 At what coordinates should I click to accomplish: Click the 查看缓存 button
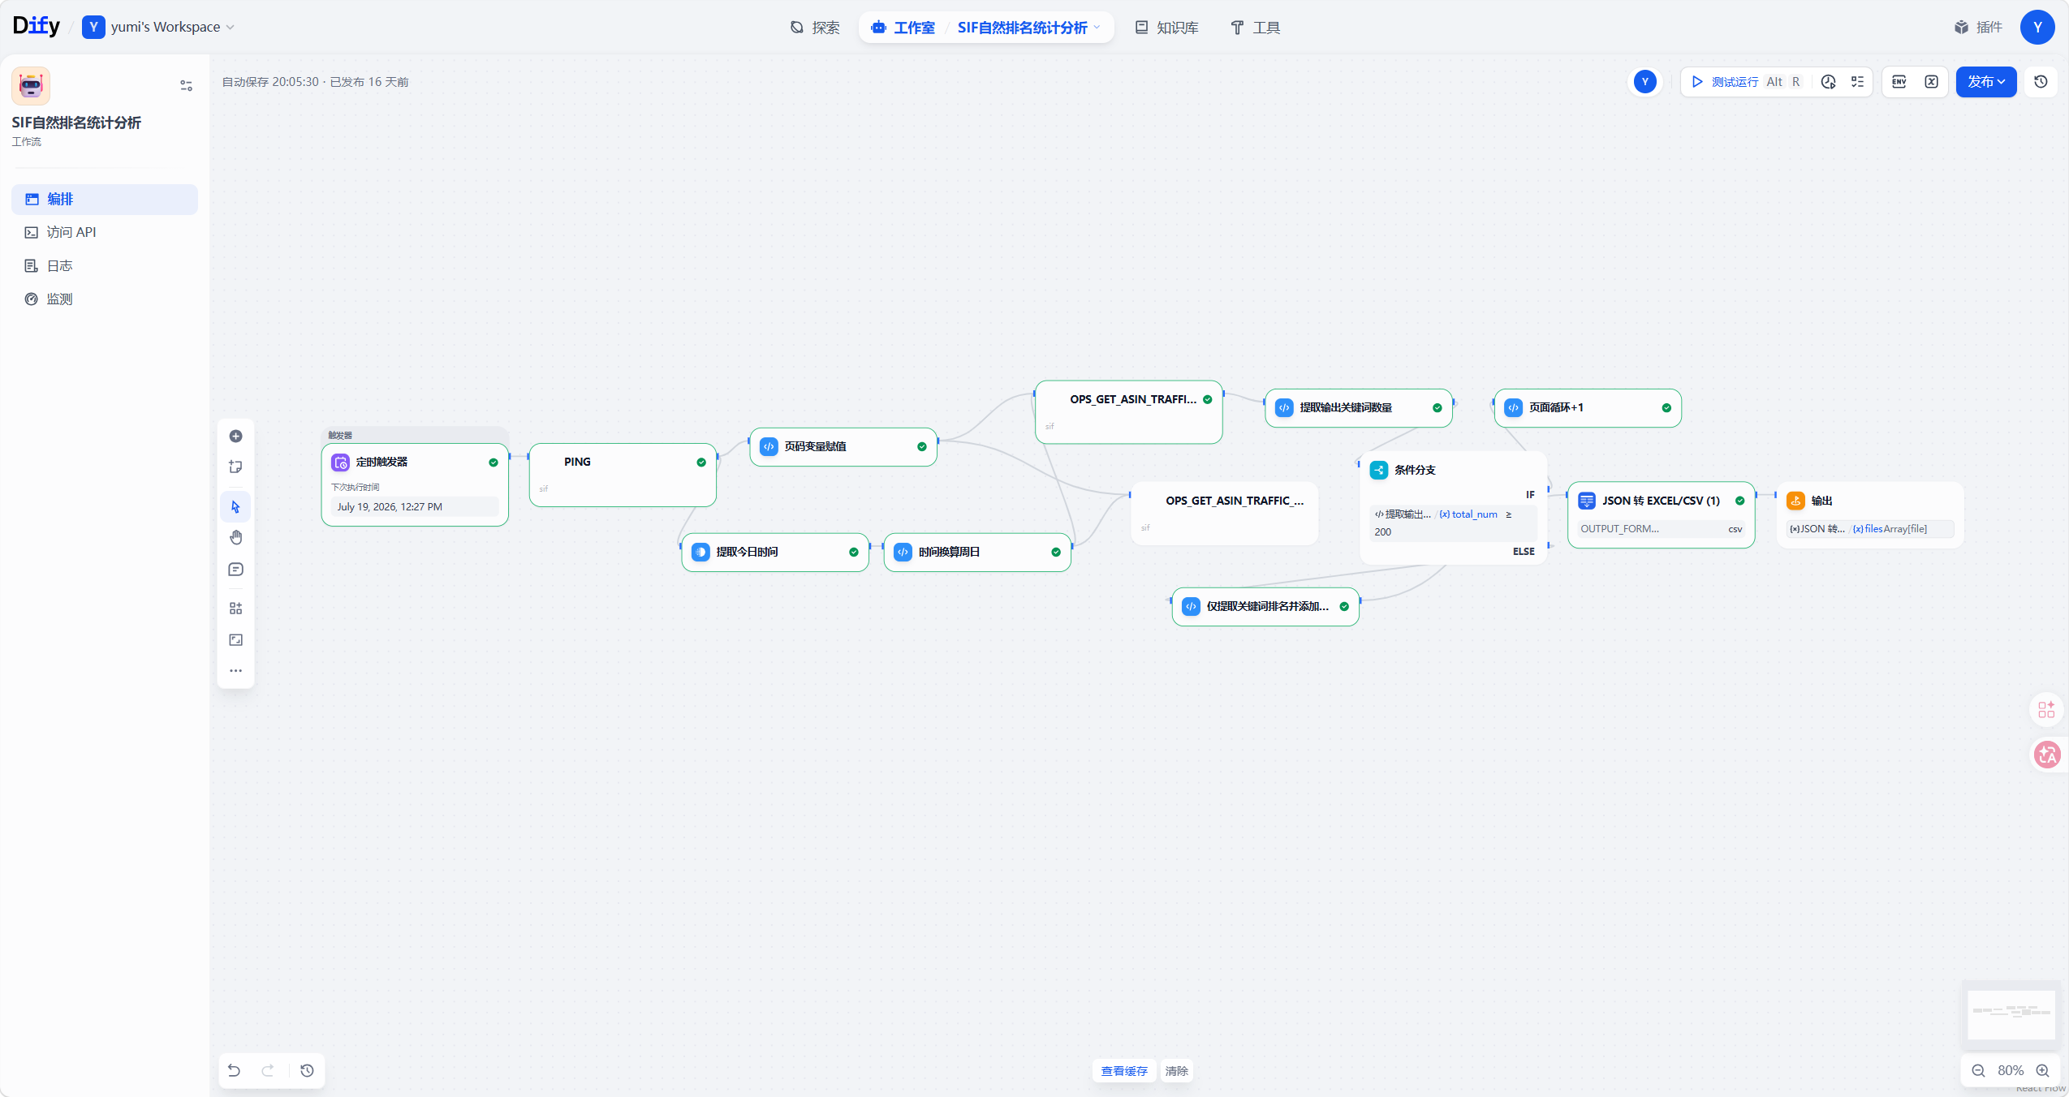click(1123, 1071)
